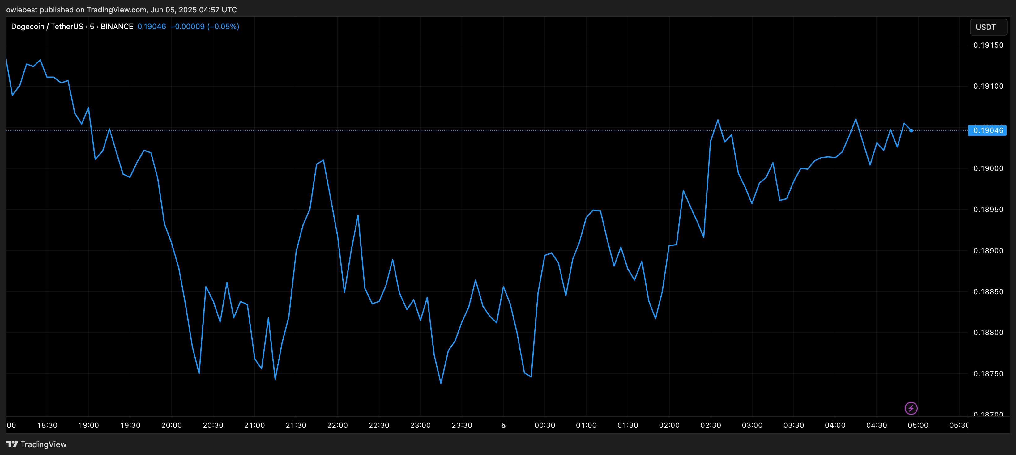Click the −0.00009 (−0.05%) change value
1016x455 pixels.
click(205, 26)
